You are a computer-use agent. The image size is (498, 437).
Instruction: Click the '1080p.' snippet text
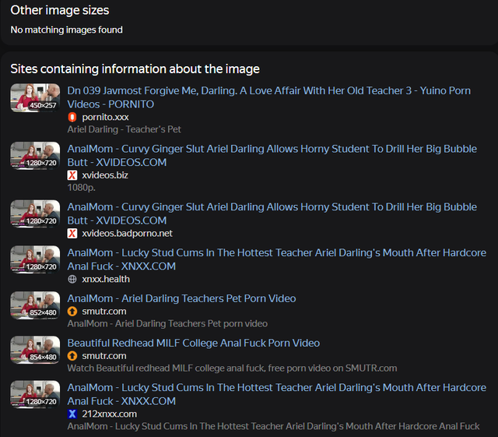pyautogui.click(x=81, y=187)
